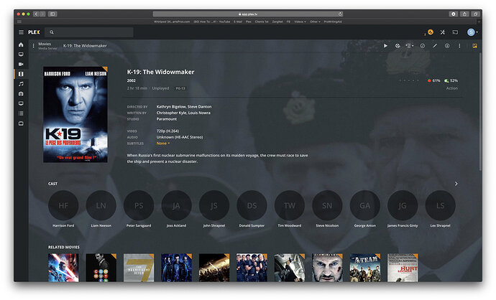
Task: Open the Plex hamburger menu
Action: click(x=21, y=32)
